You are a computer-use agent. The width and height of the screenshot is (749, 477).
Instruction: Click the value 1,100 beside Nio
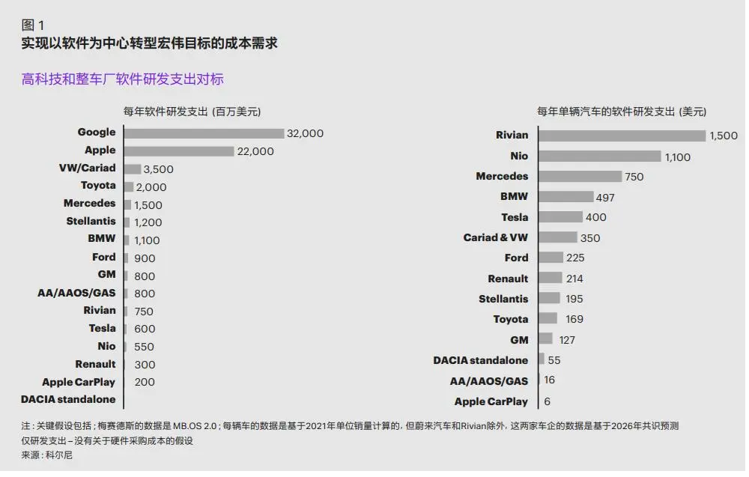click(678, 157)
